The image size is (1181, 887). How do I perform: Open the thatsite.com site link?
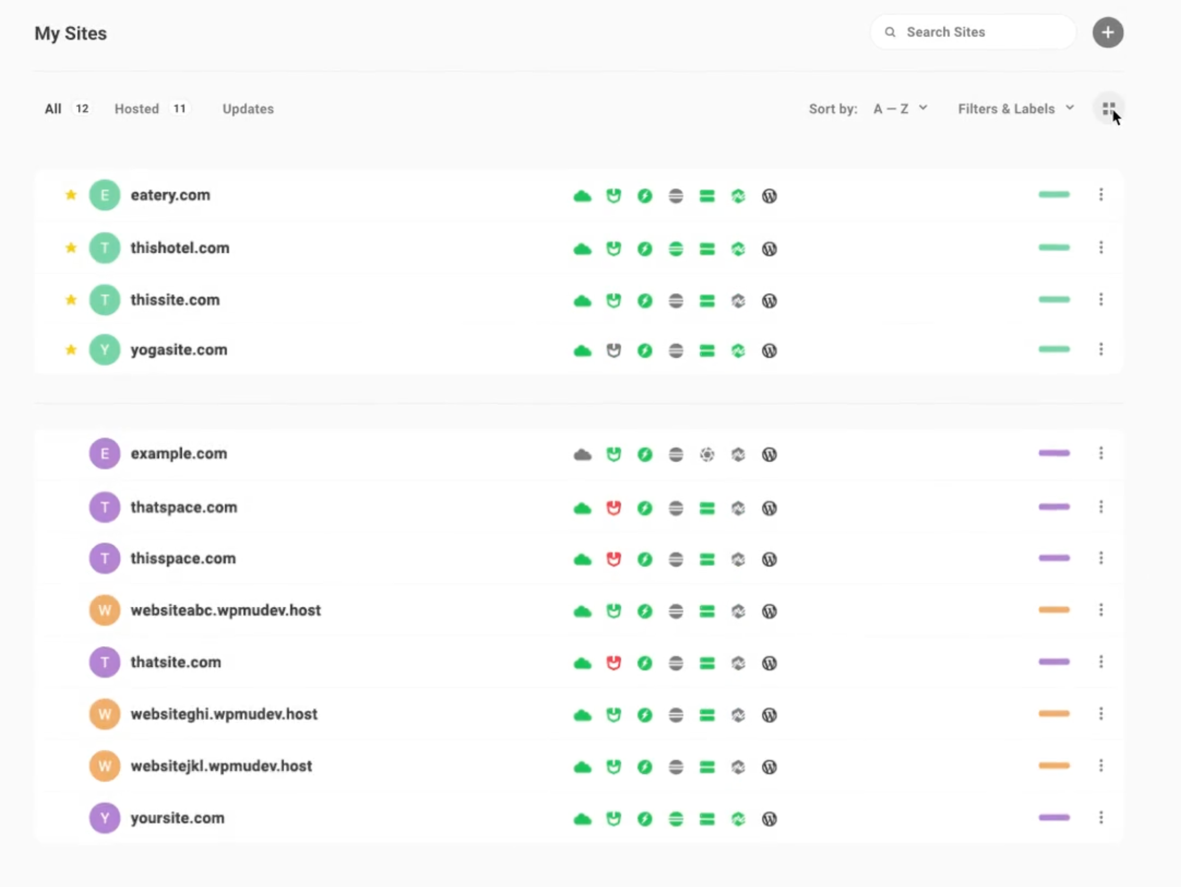click(x=175, y=663)
